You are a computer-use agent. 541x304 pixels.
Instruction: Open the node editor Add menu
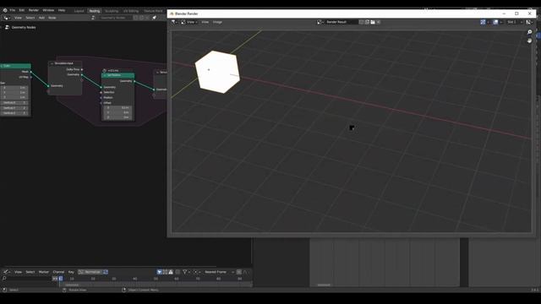pos(41,18)
